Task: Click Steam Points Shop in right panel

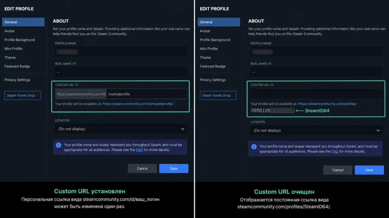Action: pyautogui.click(x=218, y=95)
